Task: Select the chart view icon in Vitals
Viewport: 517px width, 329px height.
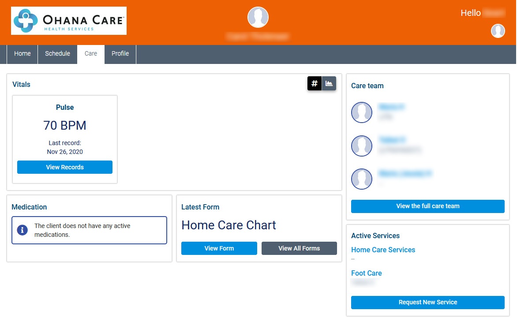Action: pyautogui.click(x=329, y=83)
